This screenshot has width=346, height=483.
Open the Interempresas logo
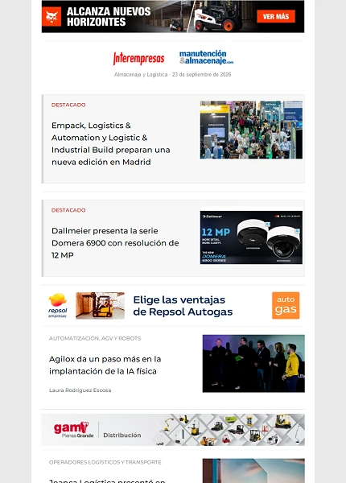pyautogui.click(x=139, y=58)
